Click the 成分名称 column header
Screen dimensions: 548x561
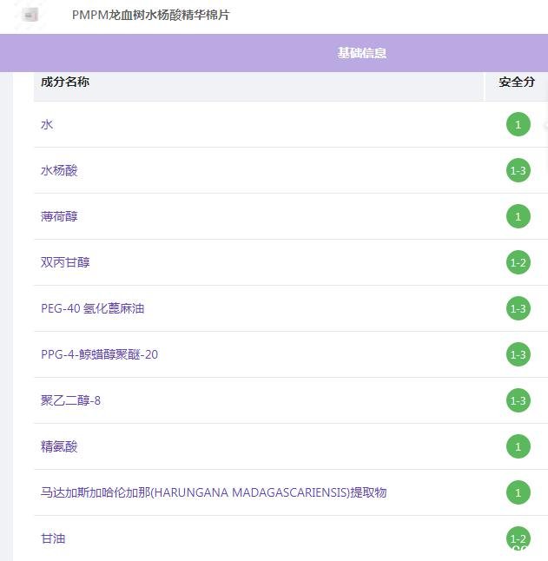tap(65, 82)
